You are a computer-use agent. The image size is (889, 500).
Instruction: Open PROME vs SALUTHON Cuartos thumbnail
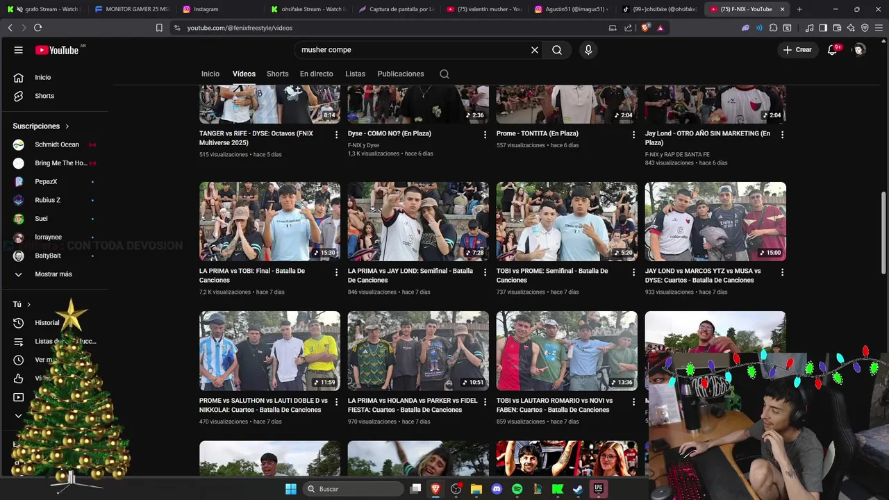click(x=269, y=351)
